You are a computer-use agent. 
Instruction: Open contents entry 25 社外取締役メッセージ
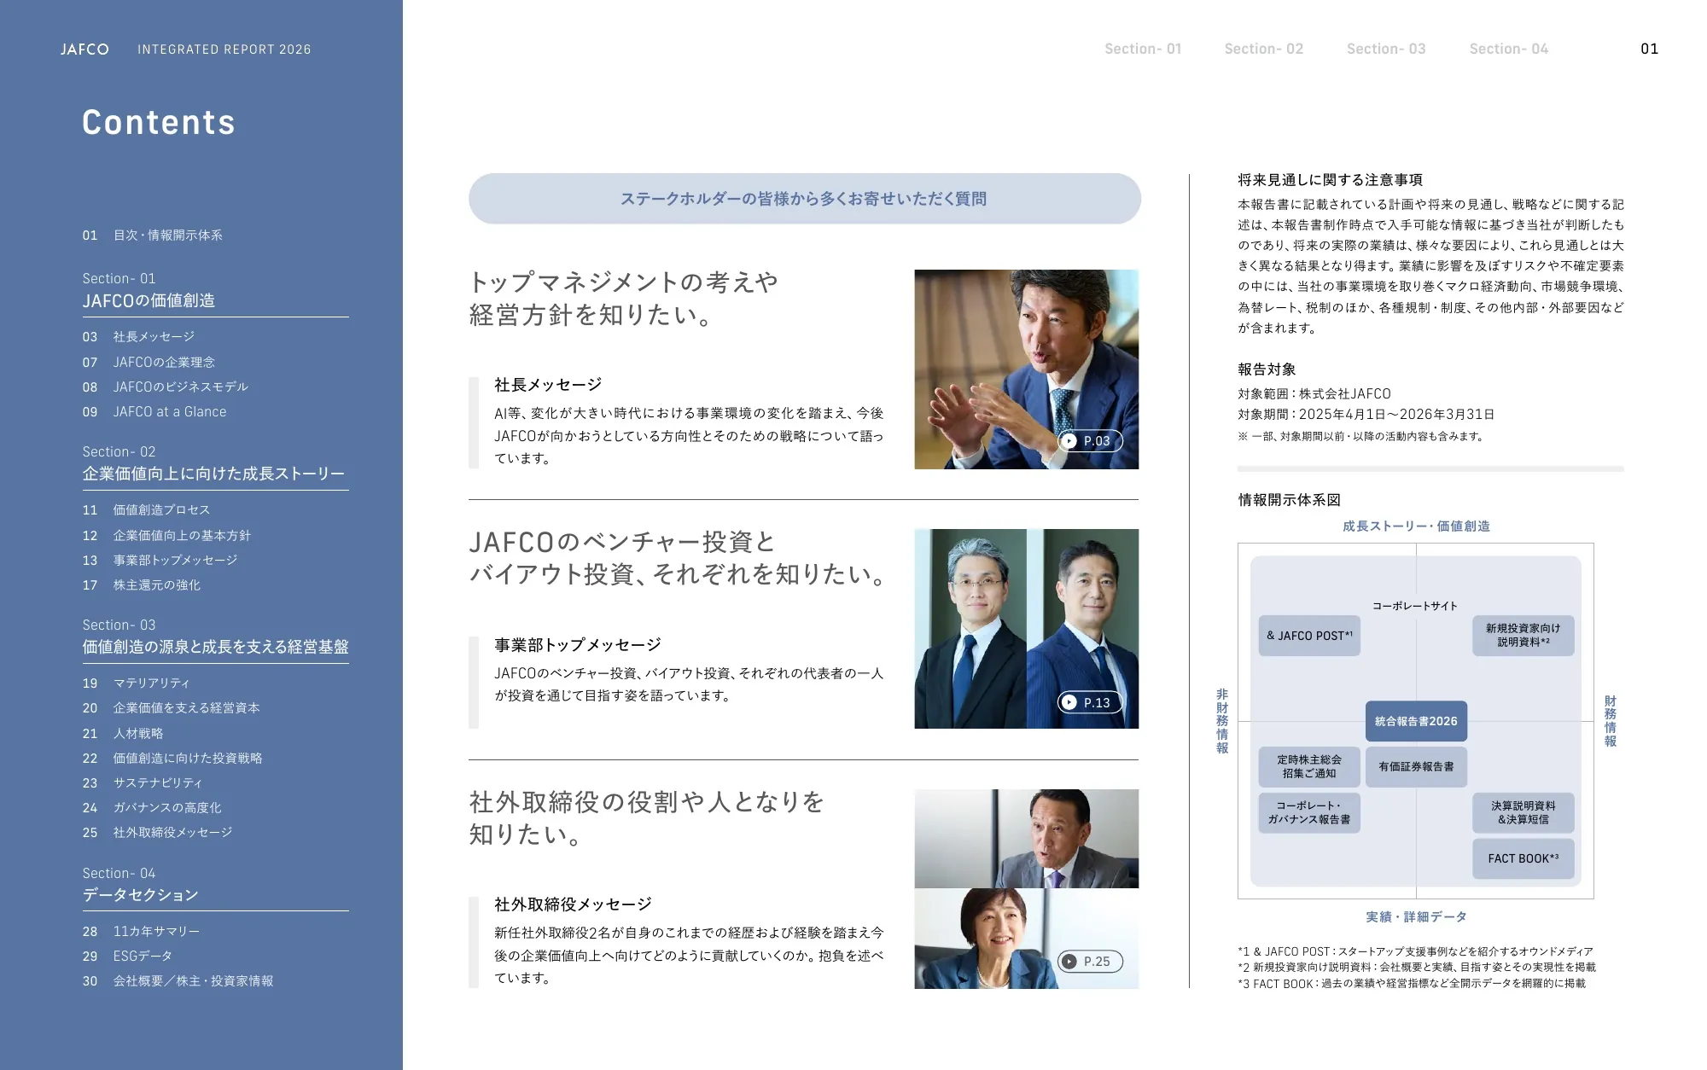(x=157, y=832)
